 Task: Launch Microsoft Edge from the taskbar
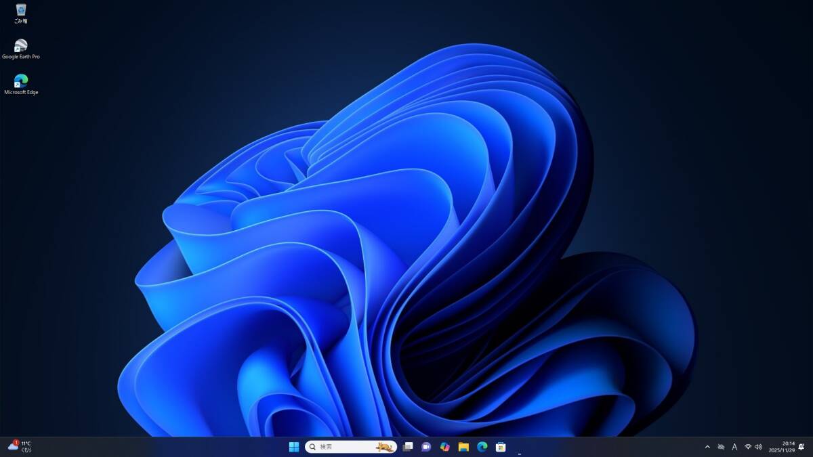click(482, 447)
